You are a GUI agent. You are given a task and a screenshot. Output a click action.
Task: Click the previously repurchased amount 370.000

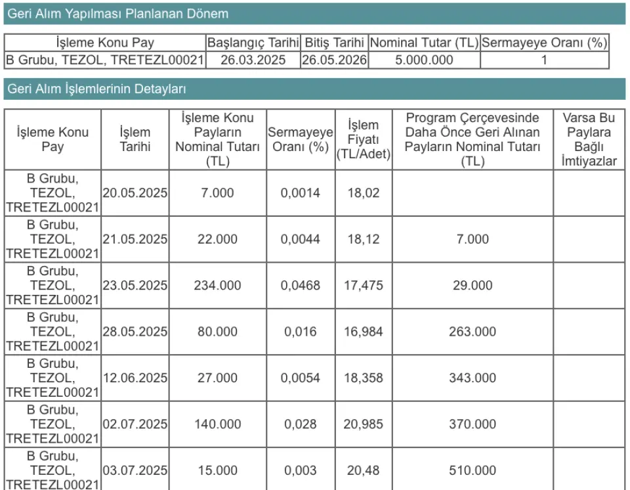click(472, 424)
